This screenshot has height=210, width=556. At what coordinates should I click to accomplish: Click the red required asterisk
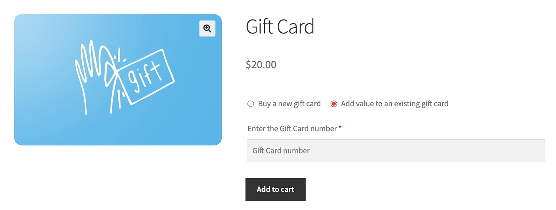click(x=340, y=128)
